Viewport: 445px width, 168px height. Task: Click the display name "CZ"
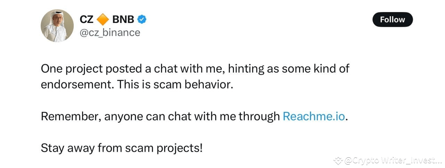pos(87,19)
